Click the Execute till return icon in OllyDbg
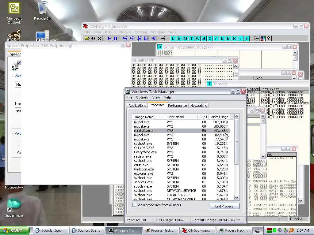Screen dimensions: 314x235 [x=153, y=38]
